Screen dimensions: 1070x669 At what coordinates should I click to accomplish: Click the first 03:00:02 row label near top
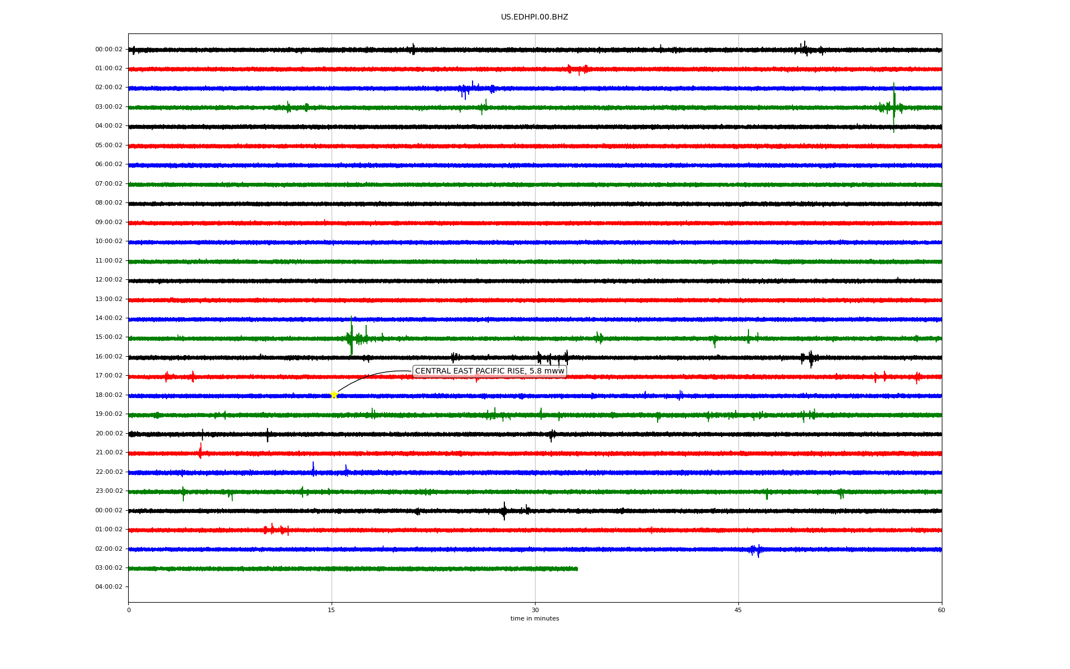(x=109, y=107)
